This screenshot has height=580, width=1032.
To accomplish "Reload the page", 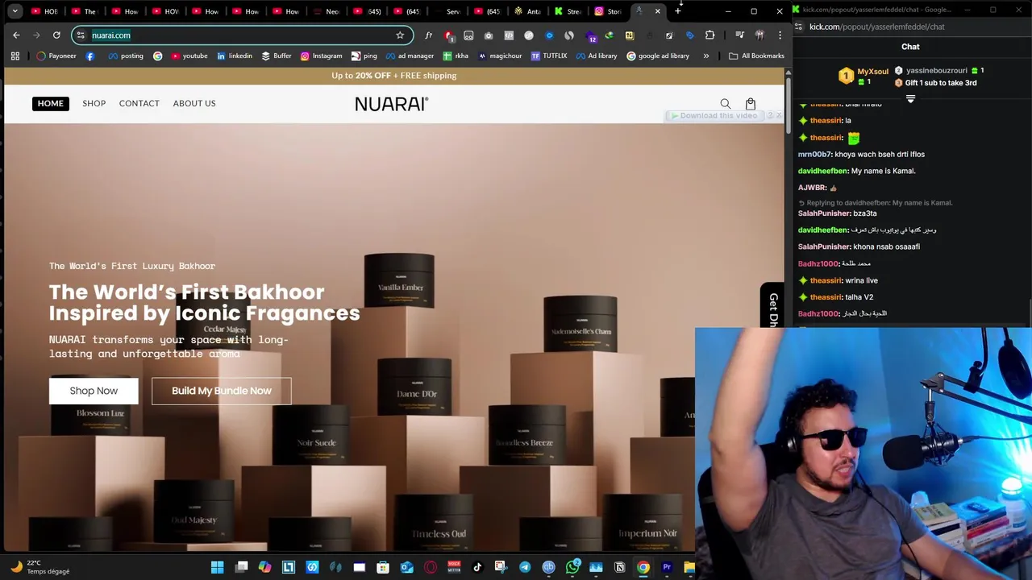I will click(56, 35).
